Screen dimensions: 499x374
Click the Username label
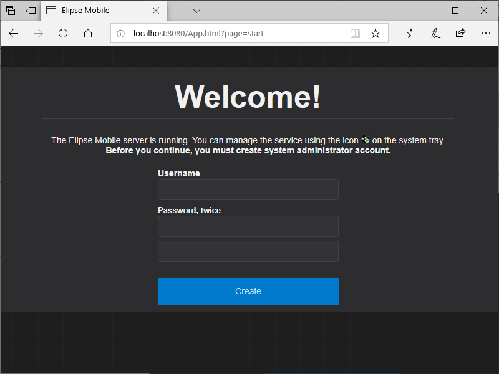point(179,173)
